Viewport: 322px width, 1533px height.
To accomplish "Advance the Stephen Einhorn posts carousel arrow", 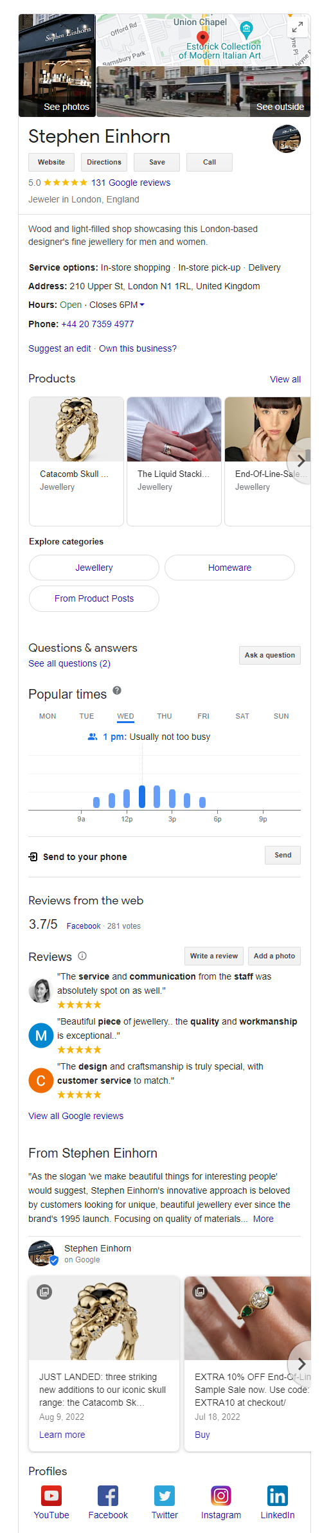I will coord(301,1364).
